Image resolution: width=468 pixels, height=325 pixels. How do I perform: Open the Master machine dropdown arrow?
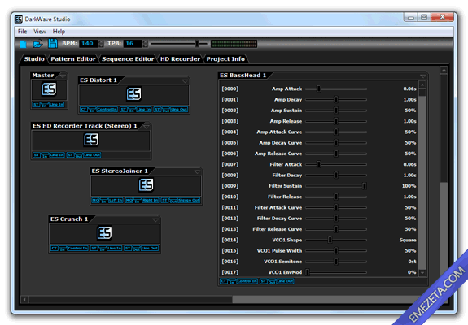(x=63, y=76)
